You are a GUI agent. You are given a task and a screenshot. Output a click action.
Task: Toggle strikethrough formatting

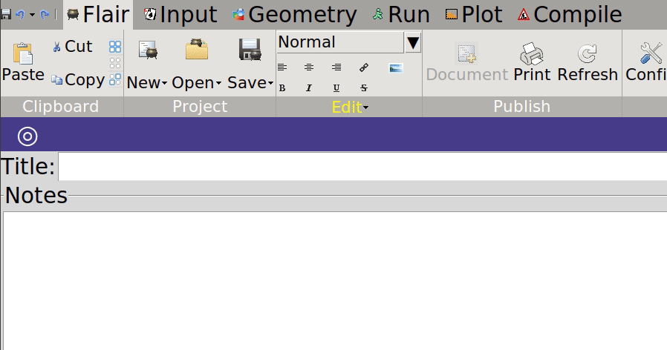[x=364, y=88]
